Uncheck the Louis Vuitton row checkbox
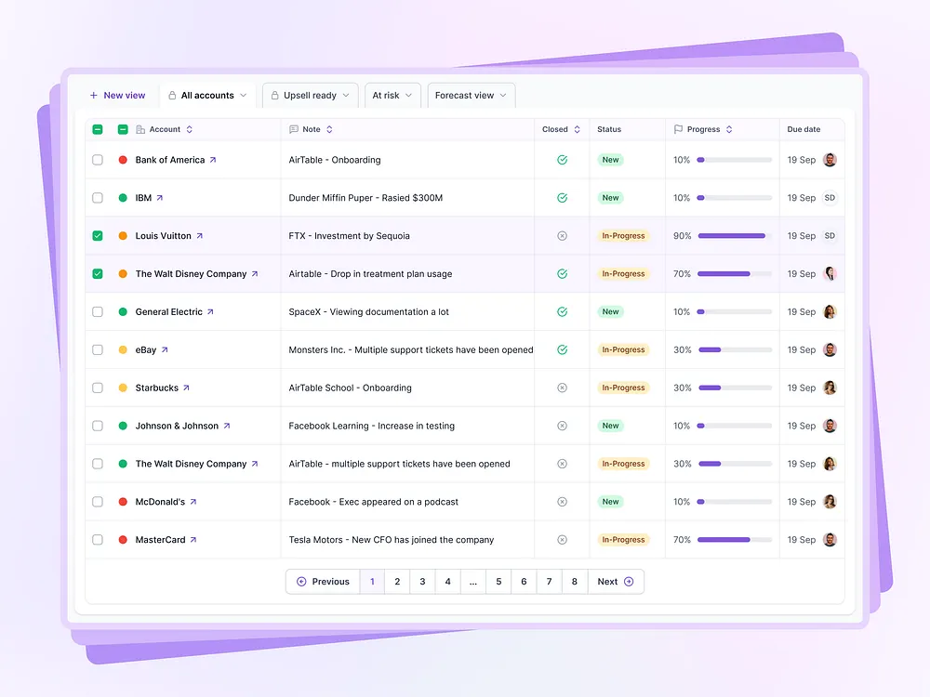The width and height of the screenshot is (930, 697). tap(97, 235)
